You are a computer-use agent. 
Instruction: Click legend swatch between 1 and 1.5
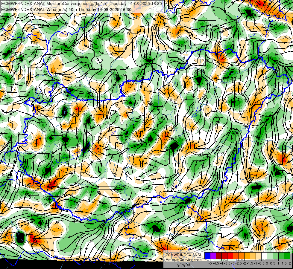click(281, 256)
